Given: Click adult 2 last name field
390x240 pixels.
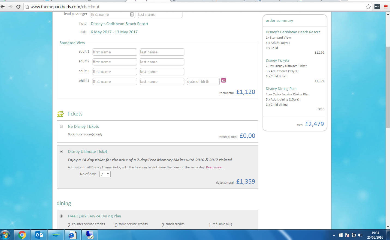Looking at the screenshot, I should [162, 62].
